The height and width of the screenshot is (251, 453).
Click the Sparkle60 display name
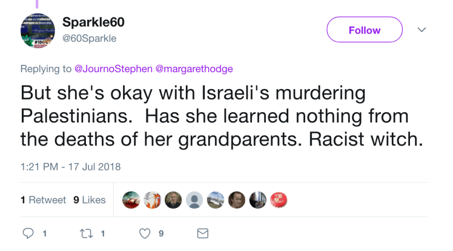pos(94,22)
